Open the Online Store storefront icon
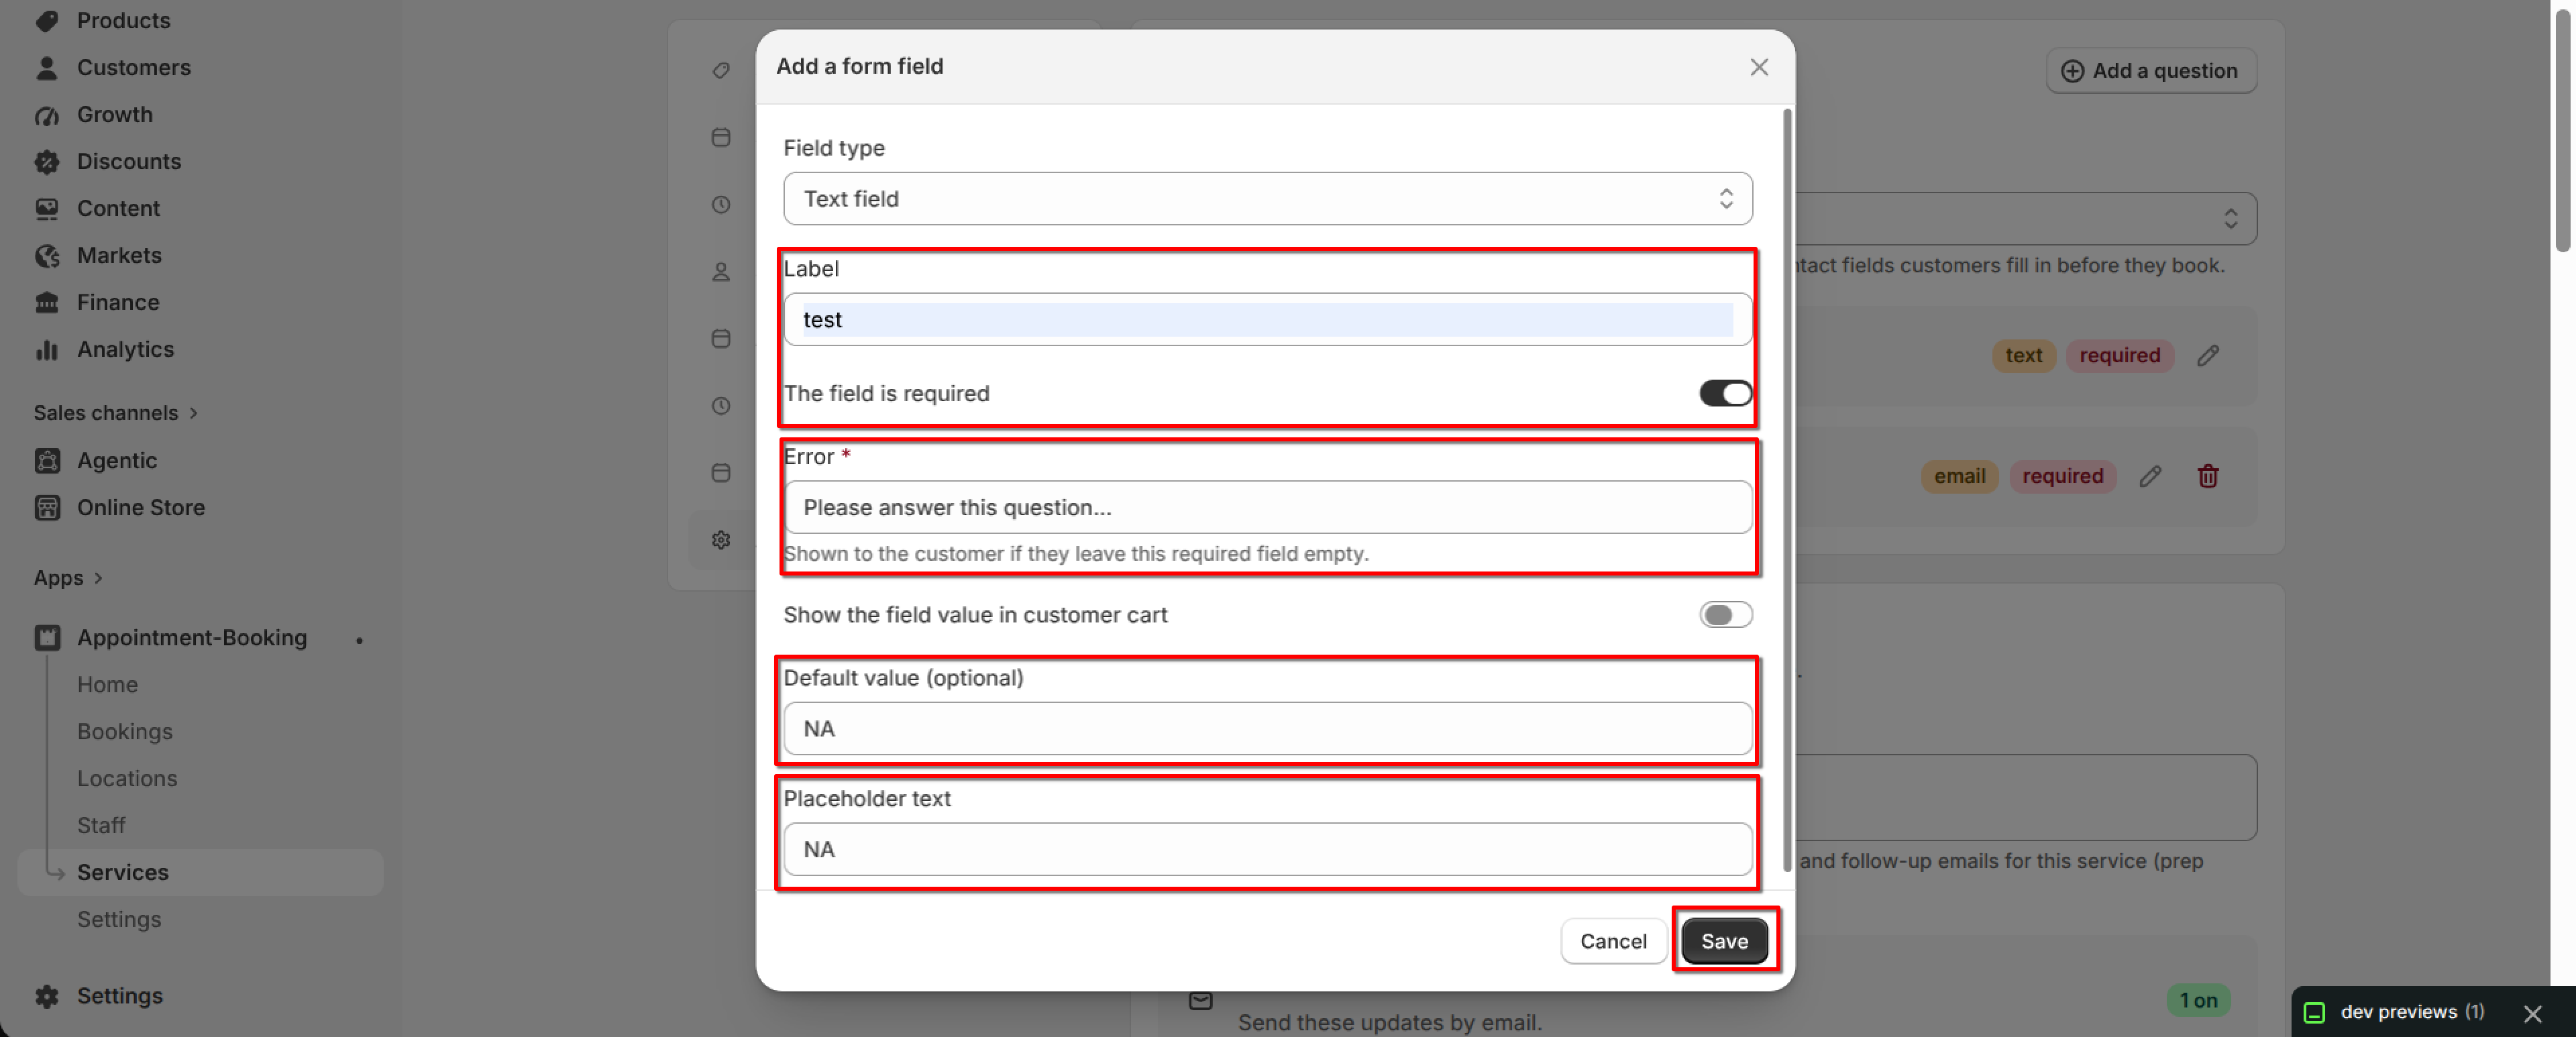 tap(47, 507)
